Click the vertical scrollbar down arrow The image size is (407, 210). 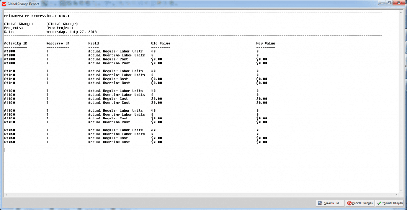click(x=401, y=191)
